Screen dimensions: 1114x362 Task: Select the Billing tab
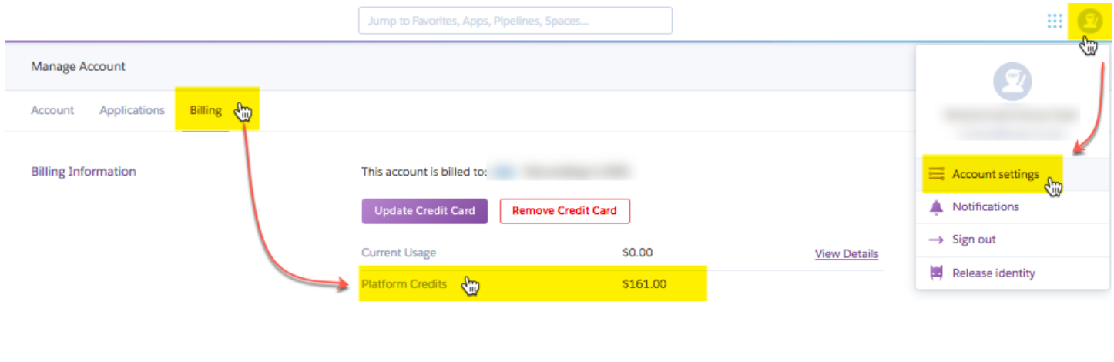coord(206,111)
